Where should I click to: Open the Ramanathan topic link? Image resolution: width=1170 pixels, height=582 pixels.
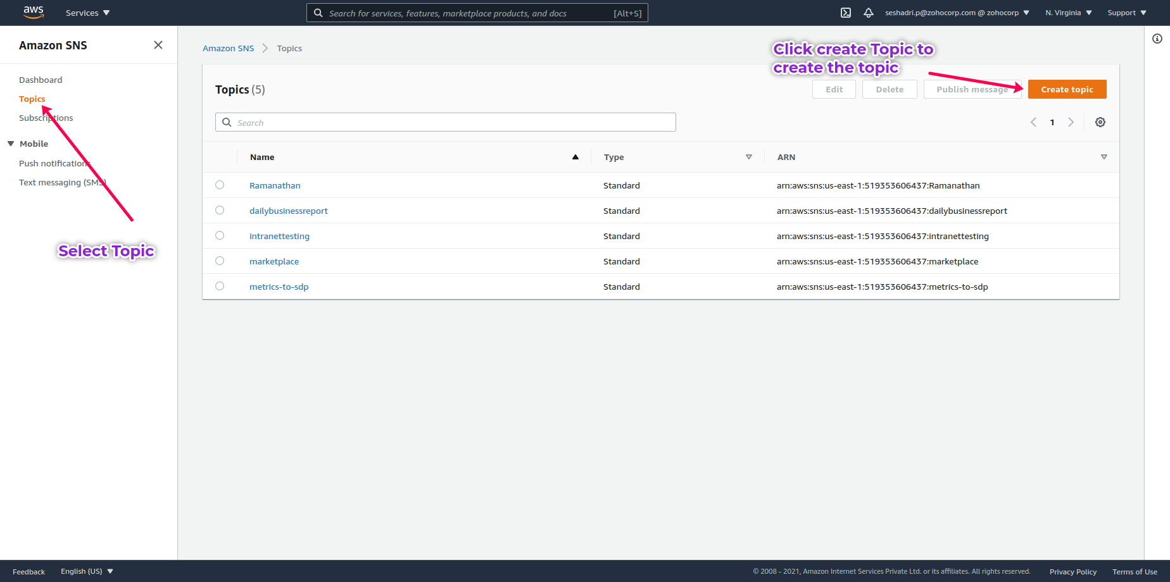click(275, 185)
